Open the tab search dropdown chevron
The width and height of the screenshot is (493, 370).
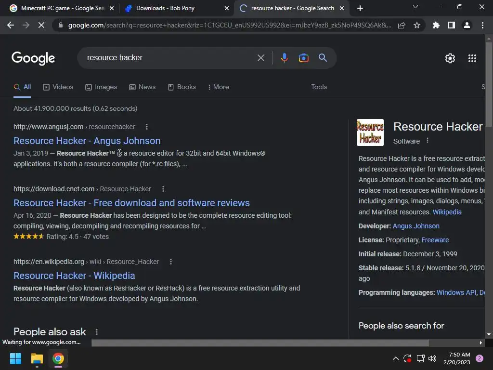415,7
